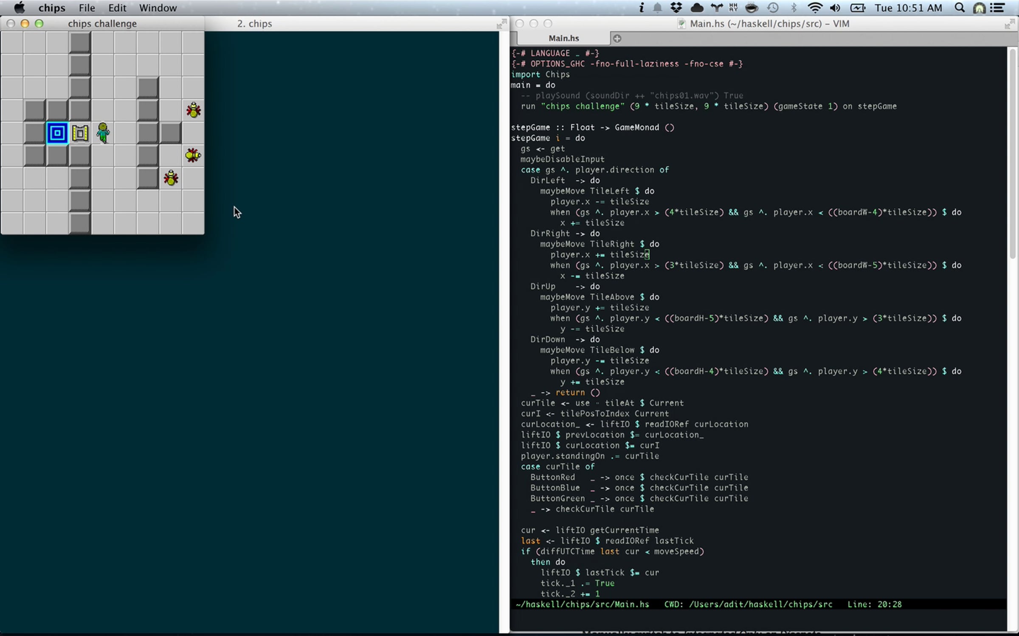Click the topmost bug sprite in the game
The height and width of the screenshot is (636, 1019).
pyautogui.click(x=194, y=110)
